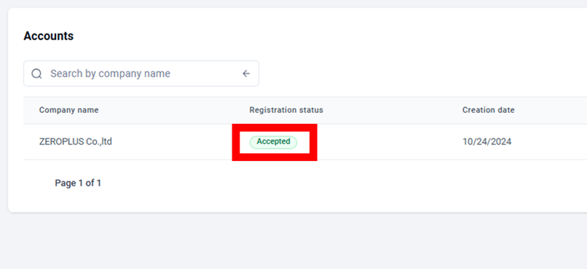Click "ZEROPLUS" in the company name cell
Viewport: 587px width, 269px height.
point(60,142)
